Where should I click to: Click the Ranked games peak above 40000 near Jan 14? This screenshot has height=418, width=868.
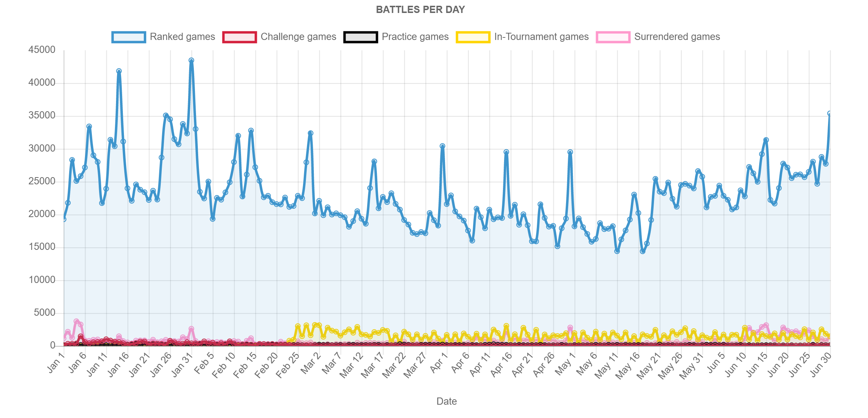[119, 71]
